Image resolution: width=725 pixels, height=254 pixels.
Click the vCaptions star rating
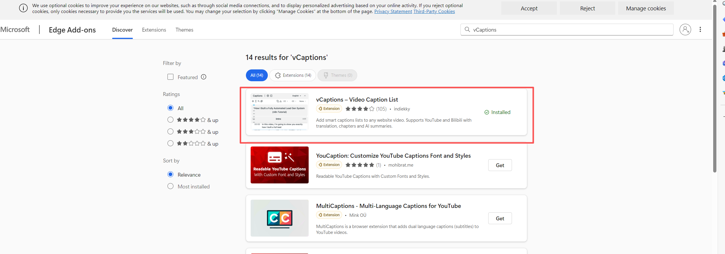click(360, 109)
